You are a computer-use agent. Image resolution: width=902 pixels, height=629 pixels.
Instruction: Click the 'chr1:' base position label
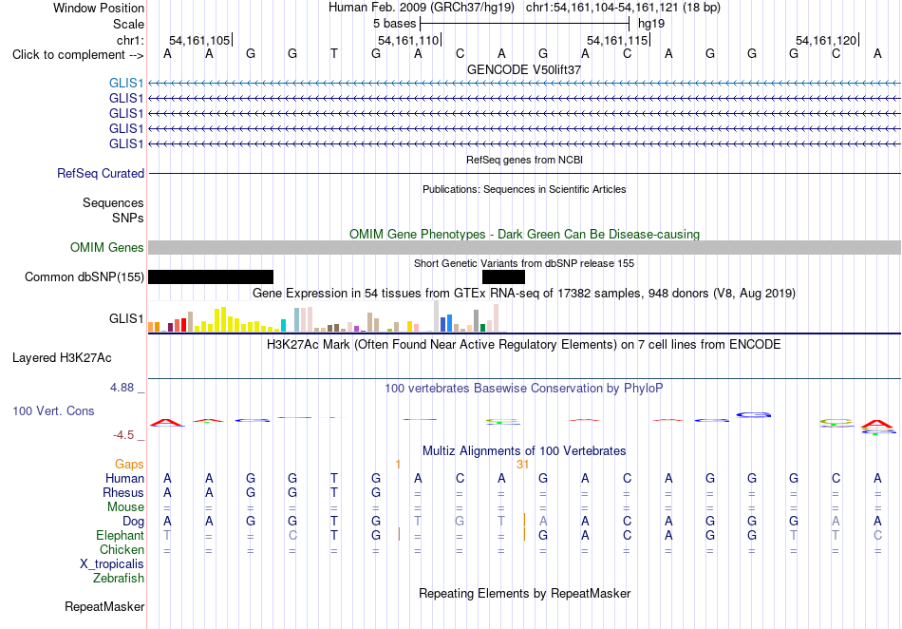[130, 40]
